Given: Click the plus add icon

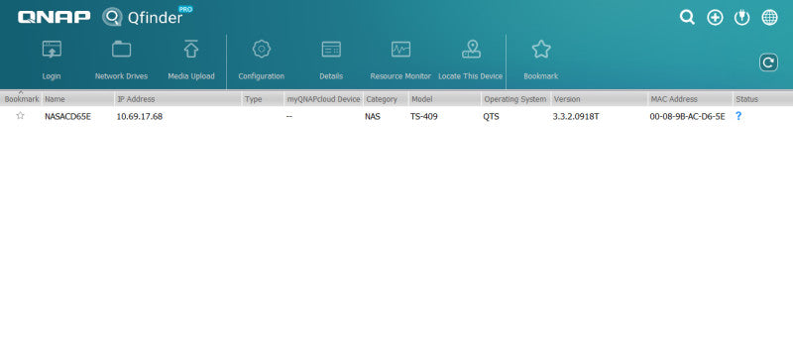Looking at the screenshot, I should pos(715,18).
